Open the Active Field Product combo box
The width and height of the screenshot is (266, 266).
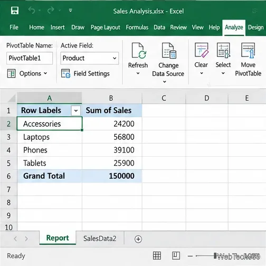click(x=90, y=58)
